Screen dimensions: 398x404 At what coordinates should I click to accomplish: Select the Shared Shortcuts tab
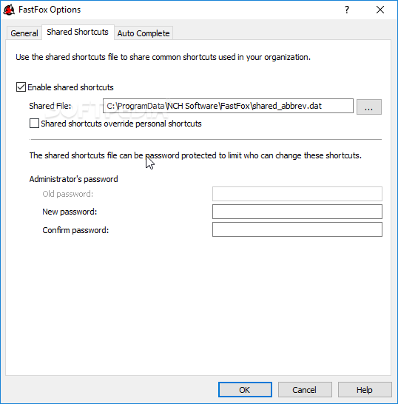[78, 32]
